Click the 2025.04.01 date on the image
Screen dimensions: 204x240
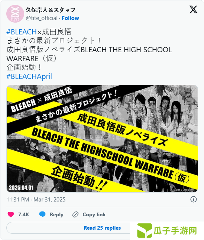click(21, 188)
